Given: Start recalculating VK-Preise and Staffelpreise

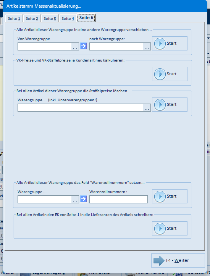Looking at the screenshot, I should [x=170, y=74].
